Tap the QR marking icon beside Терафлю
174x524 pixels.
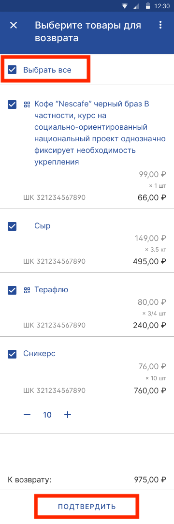point(27,290)
